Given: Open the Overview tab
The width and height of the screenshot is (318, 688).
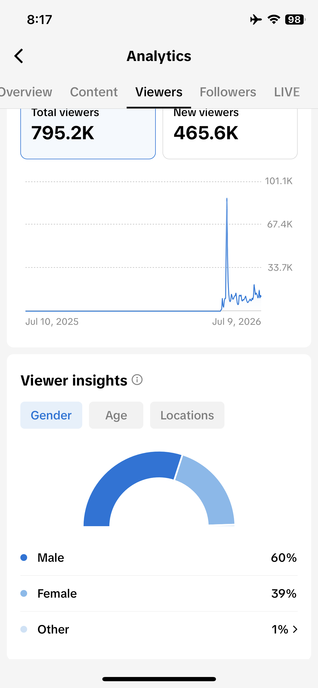Looking at the screenshot, I should point(26,92).
